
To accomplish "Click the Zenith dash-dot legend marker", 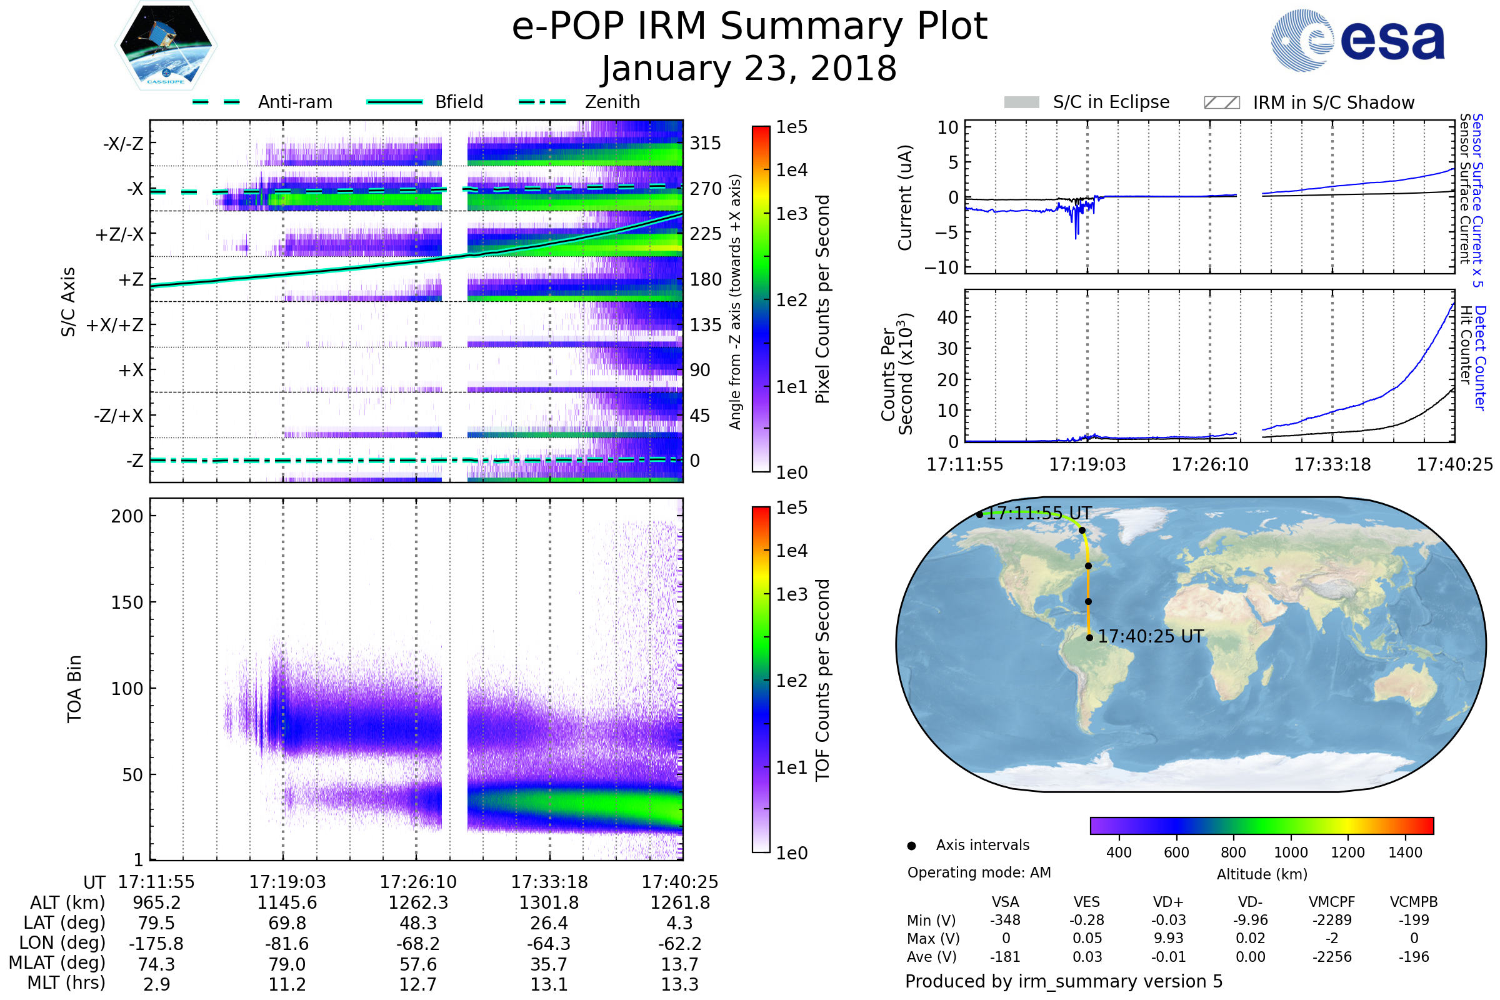I will pyautogui.click(x=542, y=102).
